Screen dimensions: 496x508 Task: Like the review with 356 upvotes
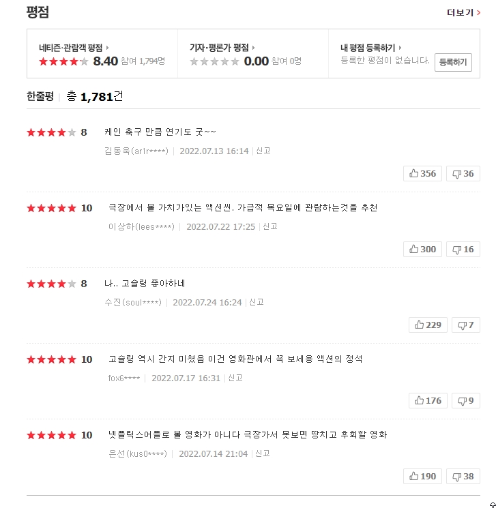click(422, 174)
